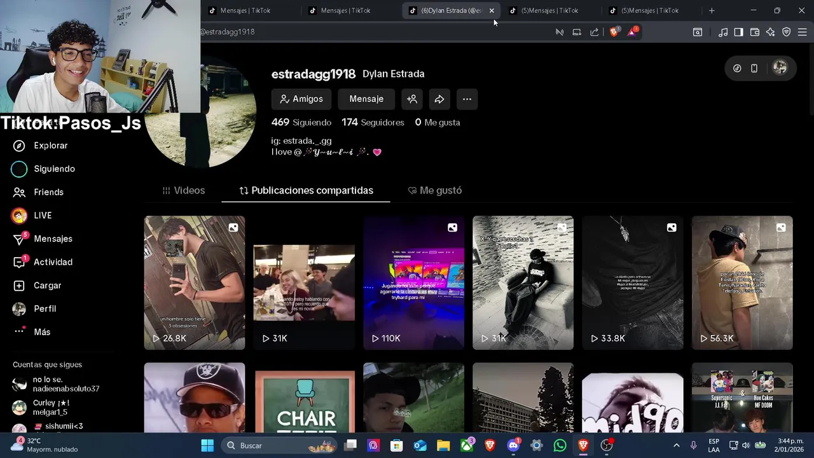The width and height of the screenshot is (814, 458).
Task: Switch to the first Mensajes | TikTok browser tab
Action: click(245, 10)
